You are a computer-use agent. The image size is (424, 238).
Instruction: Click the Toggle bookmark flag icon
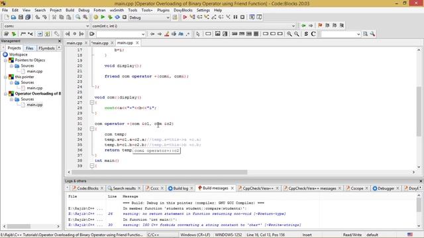[320, 25]
